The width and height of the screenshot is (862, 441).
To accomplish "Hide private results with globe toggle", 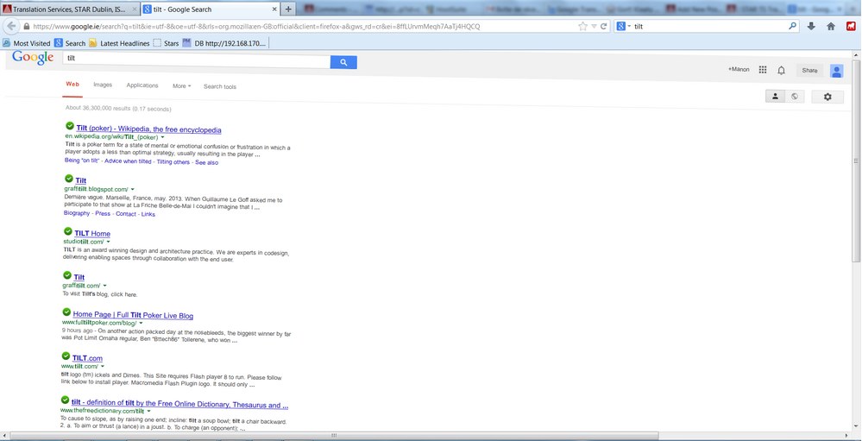I will coord(795,97).
